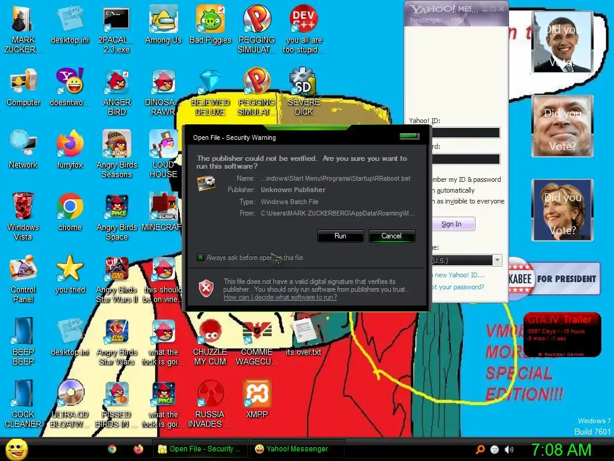Click Cancel in the Security Warning dialog
Image resolution: width=614 pixels, height=461 pixels.
392,236
